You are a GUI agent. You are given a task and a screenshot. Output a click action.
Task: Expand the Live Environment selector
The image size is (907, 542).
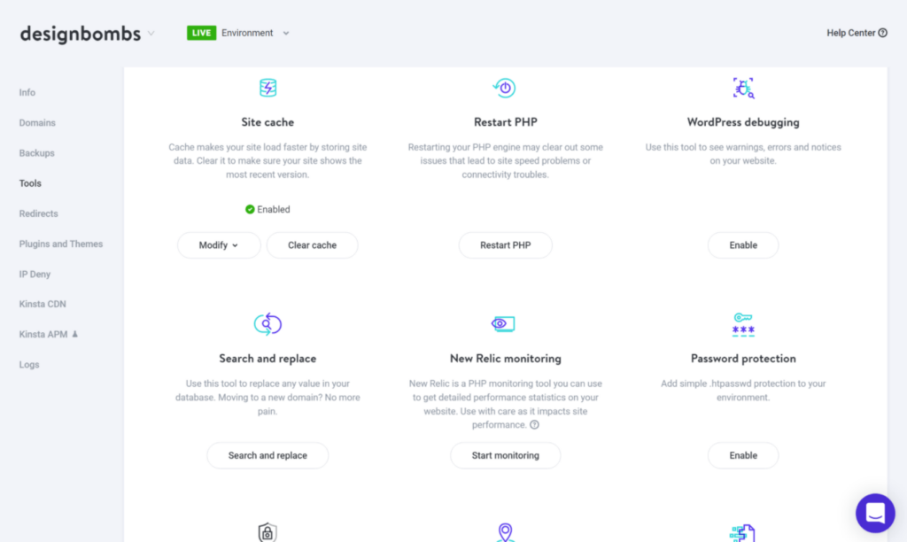[x=285, y=34]
